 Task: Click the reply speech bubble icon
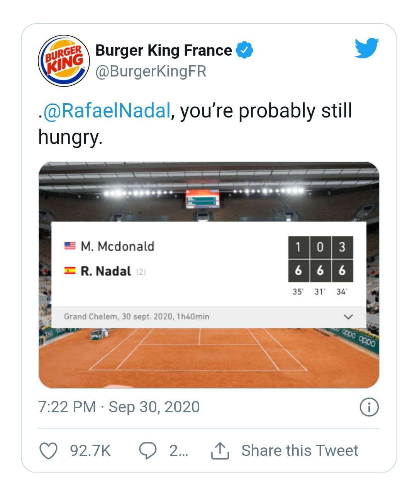(x=147, y=451)
